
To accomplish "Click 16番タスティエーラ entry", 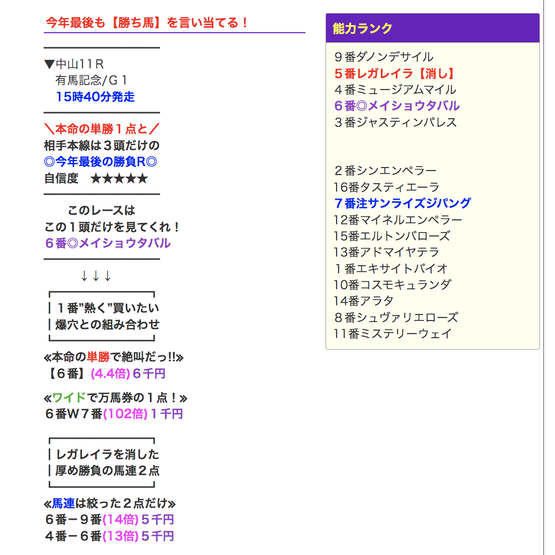I will 386,187.
